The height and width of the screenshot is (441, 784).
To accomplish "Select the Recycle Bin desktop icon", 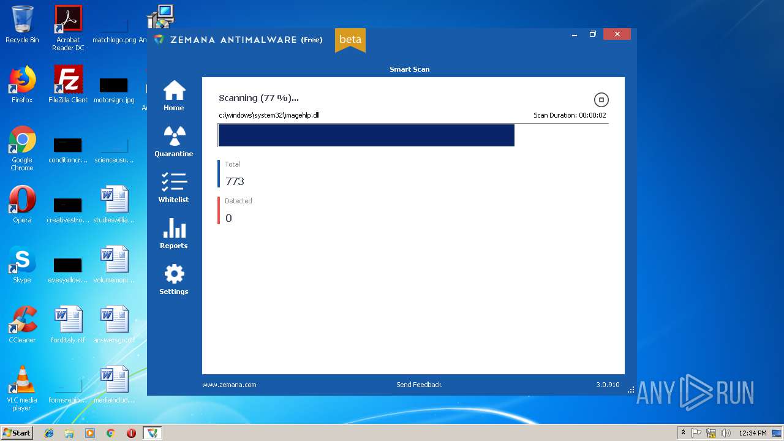I will click(22, 24).
